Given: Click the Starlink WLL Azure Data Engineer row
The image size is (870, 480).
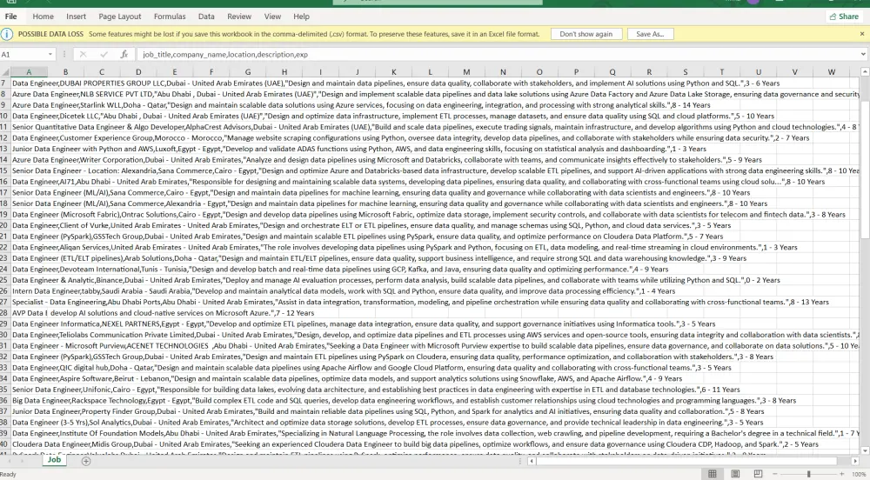Looking at the screenshot, I should [361, 105].
